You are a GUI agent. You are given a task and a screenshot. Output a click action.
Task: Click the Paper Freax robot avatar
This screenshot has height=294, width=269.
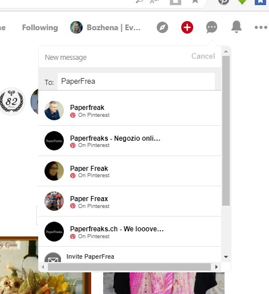click(54, 201)
